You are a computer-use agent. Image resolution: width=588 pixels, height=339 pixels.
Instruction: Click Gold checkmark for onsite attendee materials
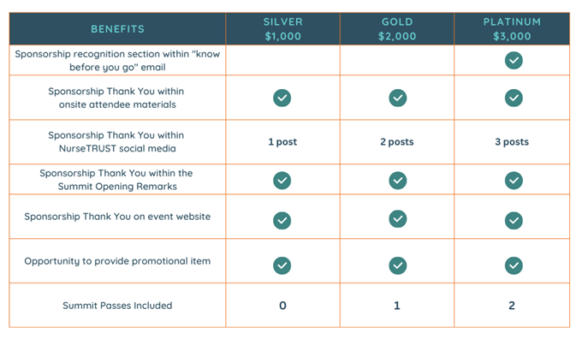coord(398,98)
